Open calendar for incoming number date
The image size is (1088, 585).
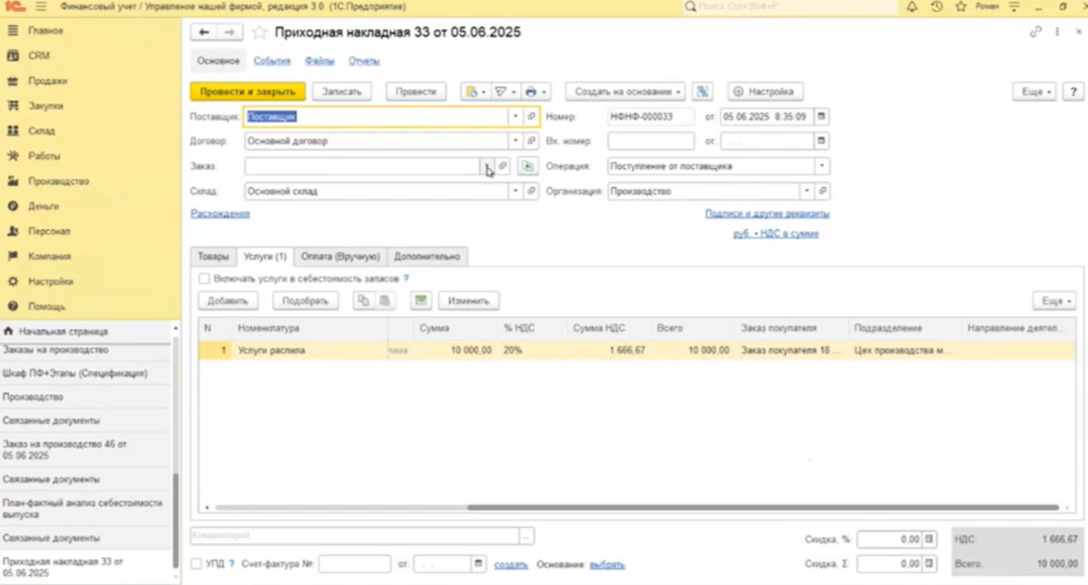click(822, 141)
